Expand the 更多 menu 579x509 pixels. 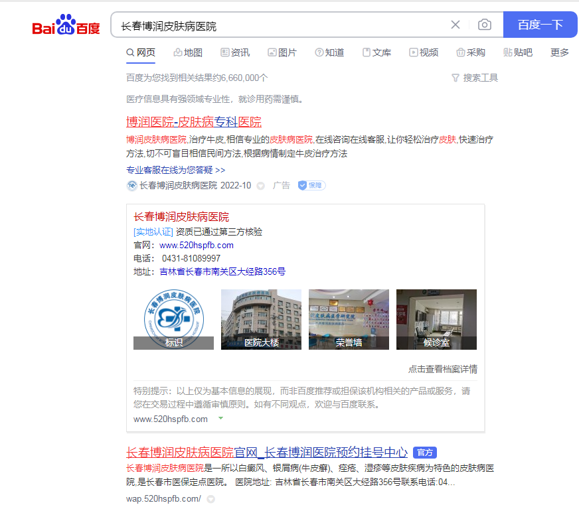coord(560,53)
